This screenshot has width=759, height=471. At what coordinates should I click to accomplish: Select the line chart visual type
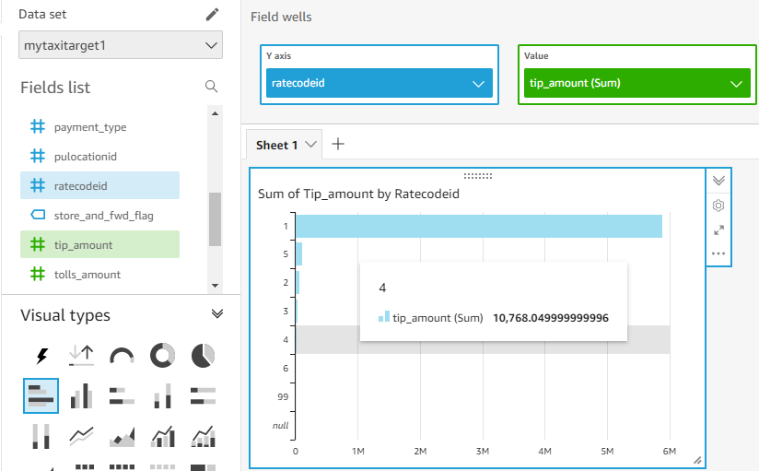(x=81, y=436)
